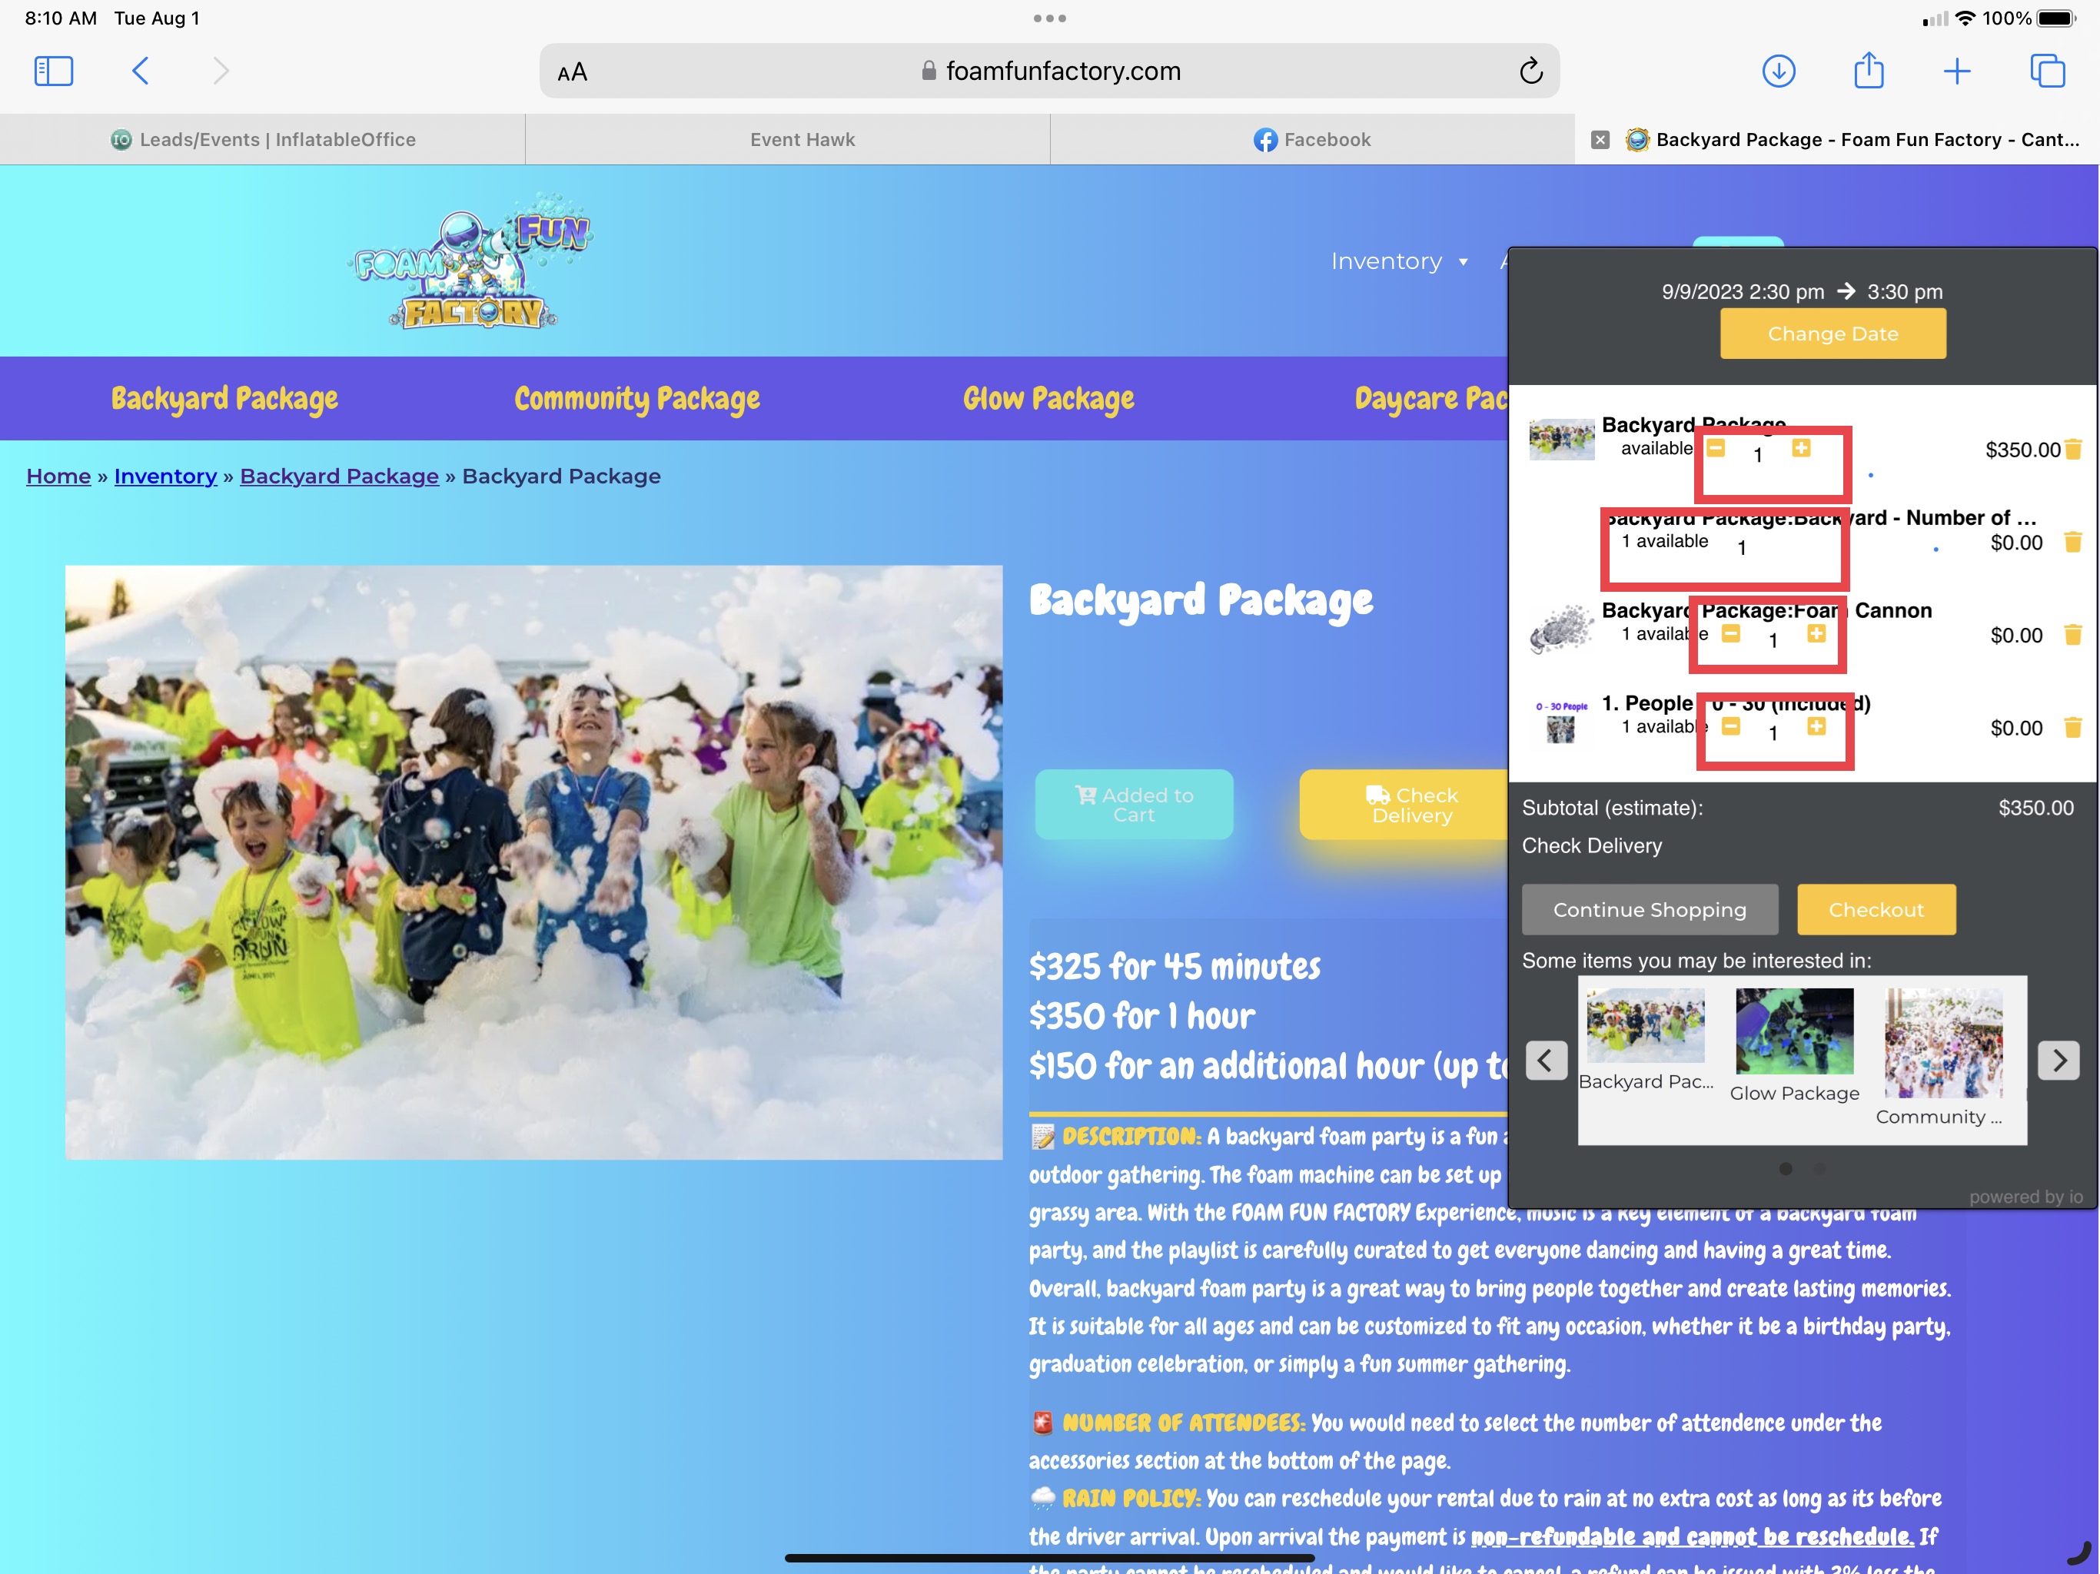
Task: Increase People 0-30 quantity with plus
Action: coord(1816,727)
